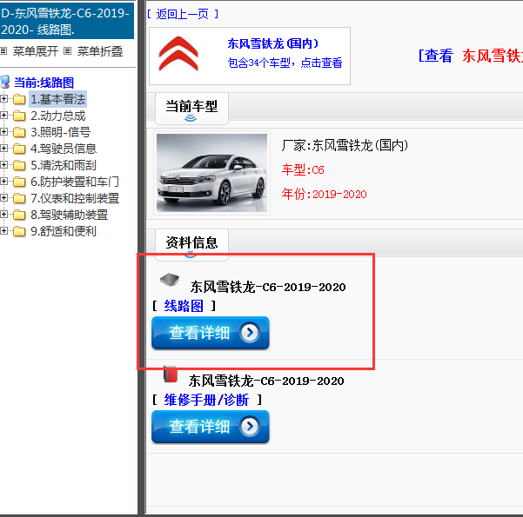
Task: Click the folder icon for 7.仪表和控制装置
Action: click(x=19, y=198)
